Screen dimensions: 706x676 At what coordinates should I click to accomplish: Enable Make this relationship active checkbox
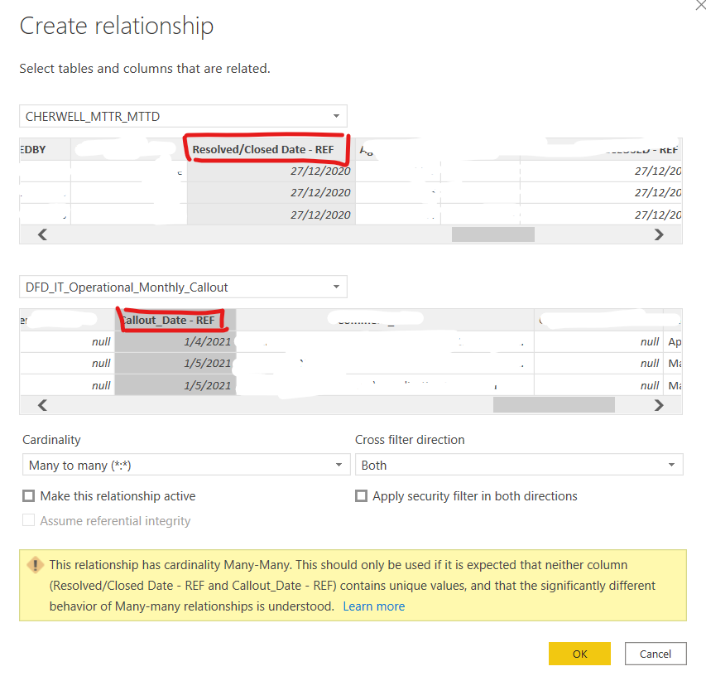coord(28,496)
